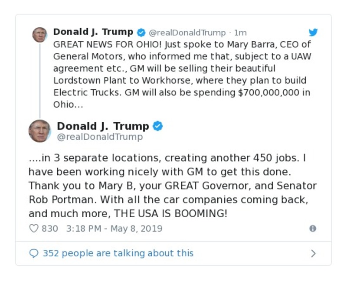Click the first tweet's profile avatar
This screenshot has height=281, width=347.
coord(40,35)
